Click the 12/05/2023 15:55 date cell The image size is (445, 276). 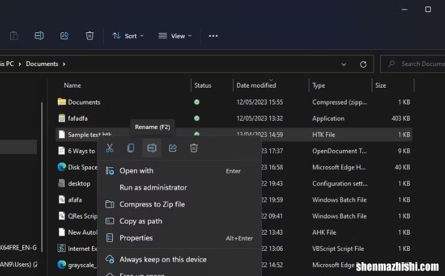pyautogui.click(x=259, y=102)
